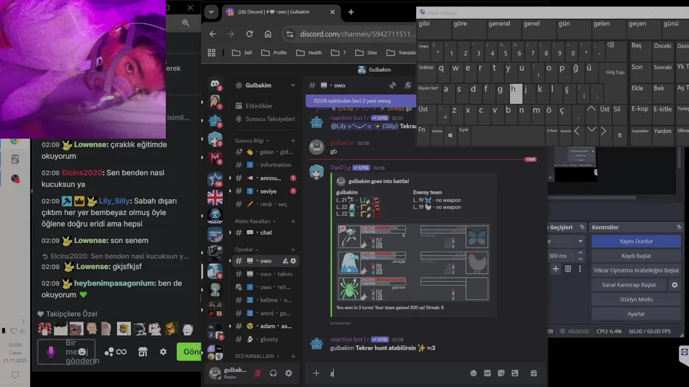
Task: Click plus attach button in message box
Action: [316, 373]
